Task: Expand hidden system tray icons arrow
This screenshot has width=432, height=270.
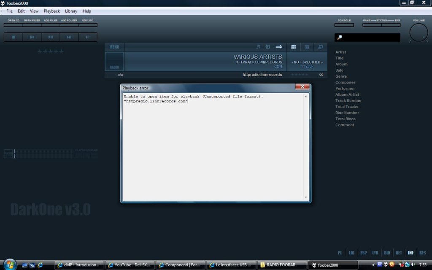Action: click(373, 265)
